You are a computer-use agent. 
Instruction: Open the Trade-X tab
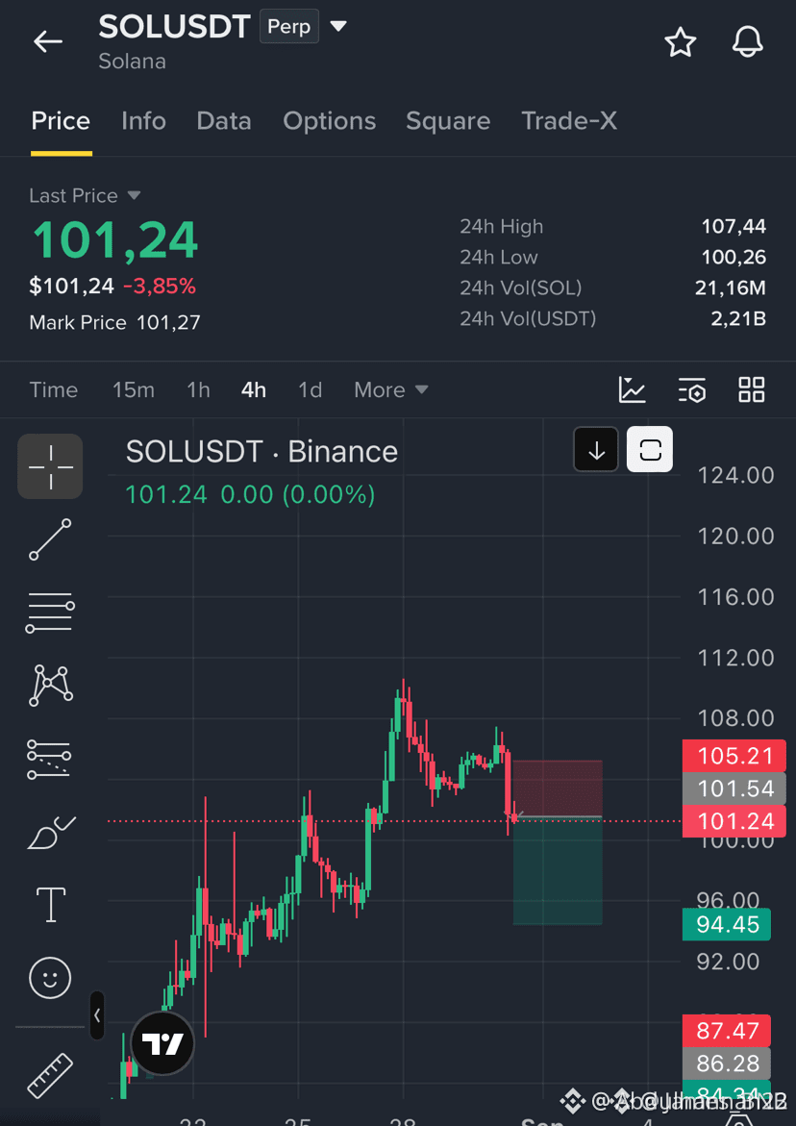tap(569, 120)
